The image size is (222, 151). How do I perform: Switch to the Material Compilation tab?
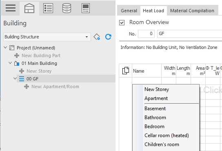coord(192,11)
